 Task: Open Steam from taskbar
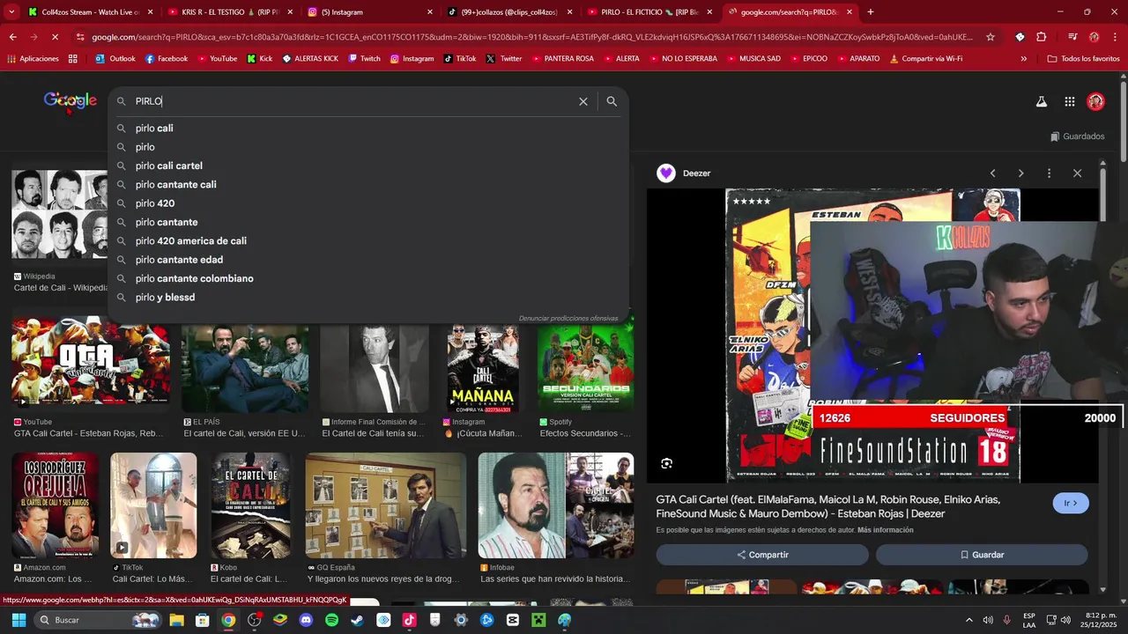pyautogui.click(x=357, y=620)
